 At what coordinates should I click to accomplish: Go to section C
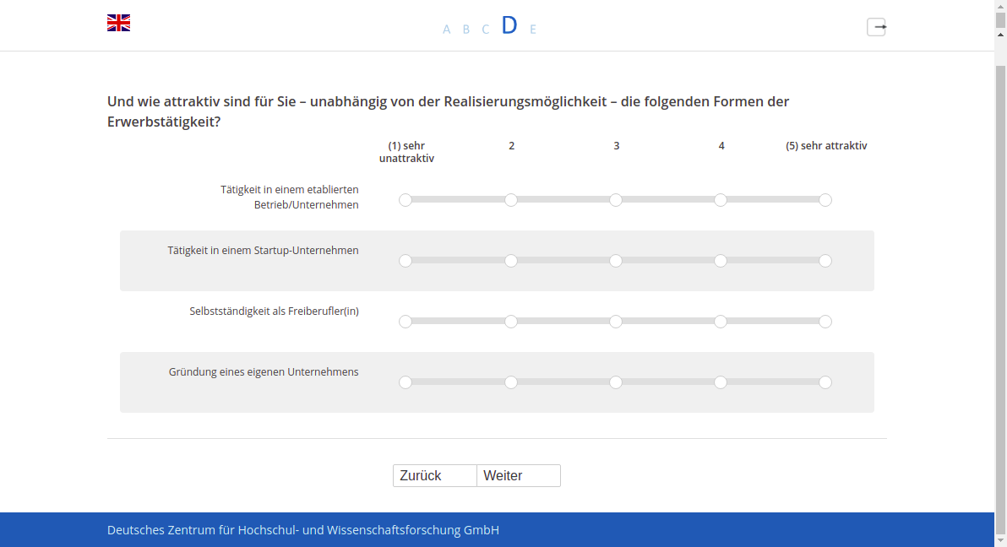[x=486, y=30]
